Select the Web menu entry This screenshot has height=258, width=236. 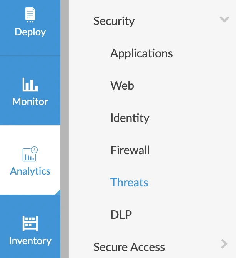(x=122, y=85)
